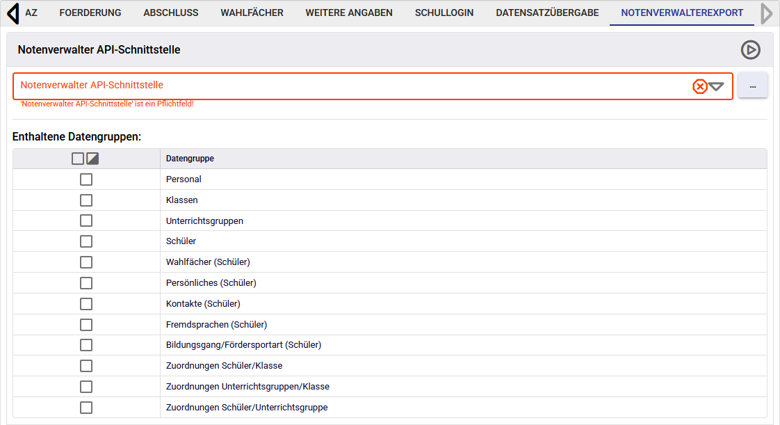Screen dimensions: 780x425
Task: Tick the Fremdsprachen (Schüler) checkbox
Action: pos(86,325)
